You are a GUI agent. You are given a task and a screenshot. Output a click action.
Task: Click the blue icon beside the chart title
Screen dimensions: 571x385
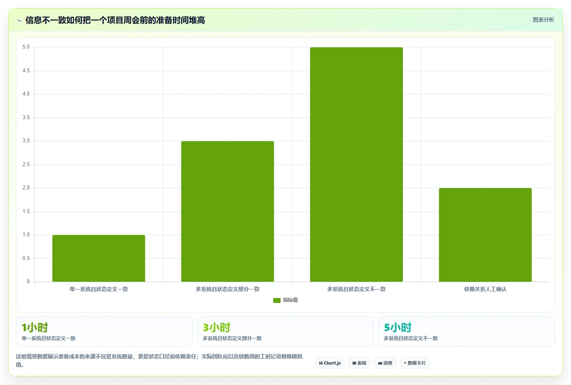(x=19, y=20)
